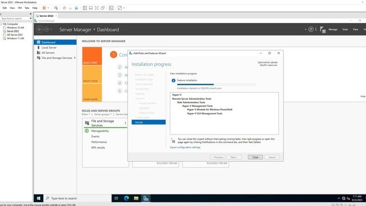This screenshot has height=206, width=366.
Task: Click Events in File and Storage tile
Action: pyautogui.click(x=96, y=136)
